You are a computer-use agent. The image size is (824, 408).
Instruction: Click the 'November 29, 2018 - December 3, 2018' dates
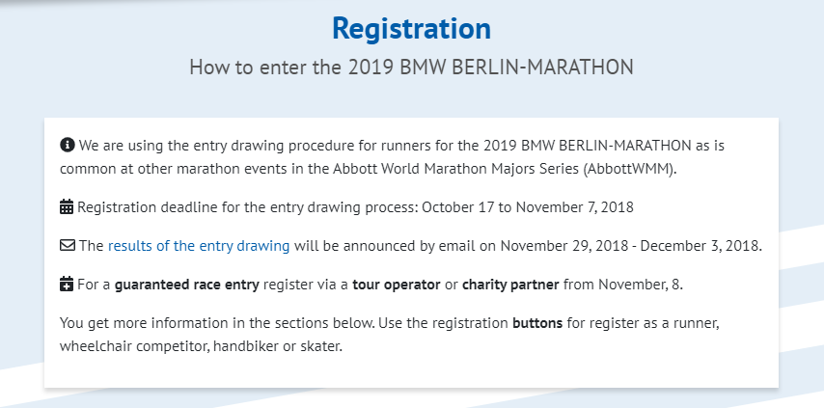coord(631,245)
